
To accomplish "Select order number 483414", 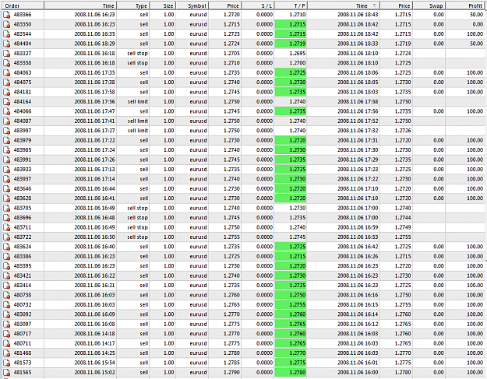I will tap(23, 286).
